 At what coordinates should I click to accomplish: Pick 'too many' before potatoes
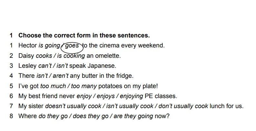coord(84,86)
